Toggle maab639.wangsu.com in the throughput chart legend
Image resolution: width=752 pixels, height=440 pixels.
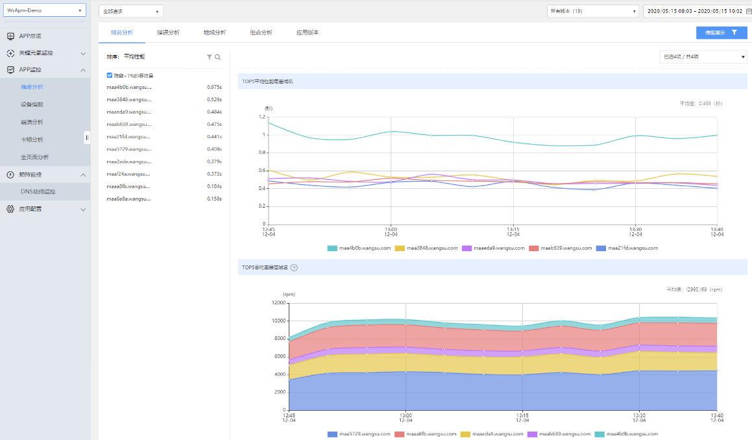tap(559, 434)
